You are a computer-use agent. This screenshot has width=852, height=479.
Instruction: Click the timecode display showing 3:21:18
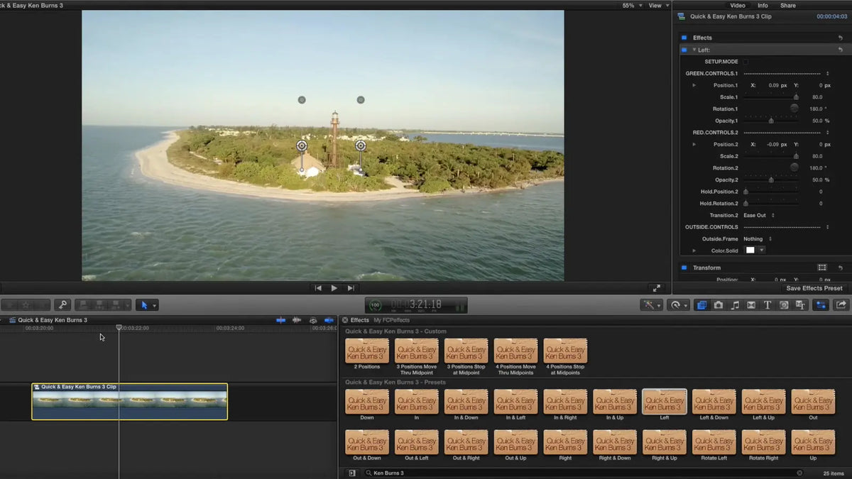tap(417, 304)
